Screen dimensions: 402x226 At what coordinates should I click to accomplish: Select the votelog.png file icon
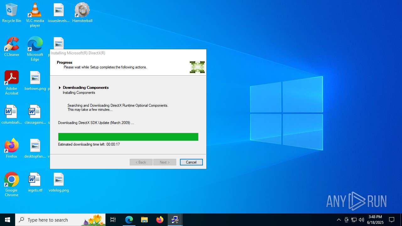pyautogui.click(x=59, y=182)
